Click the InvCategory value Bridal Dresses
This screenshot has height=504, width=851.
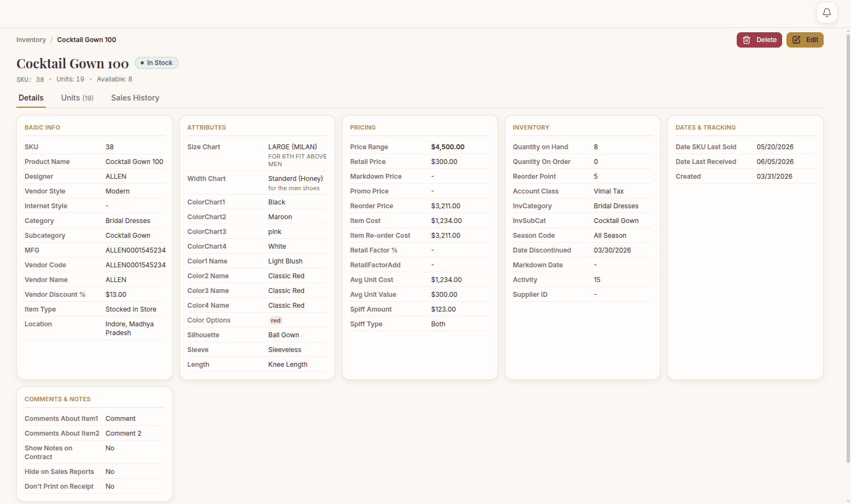(616, 206)
